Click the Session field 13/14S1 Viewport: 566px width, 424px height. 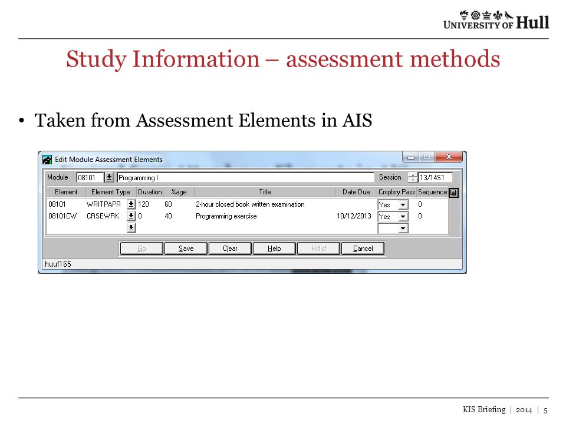(x=435, y=177)
